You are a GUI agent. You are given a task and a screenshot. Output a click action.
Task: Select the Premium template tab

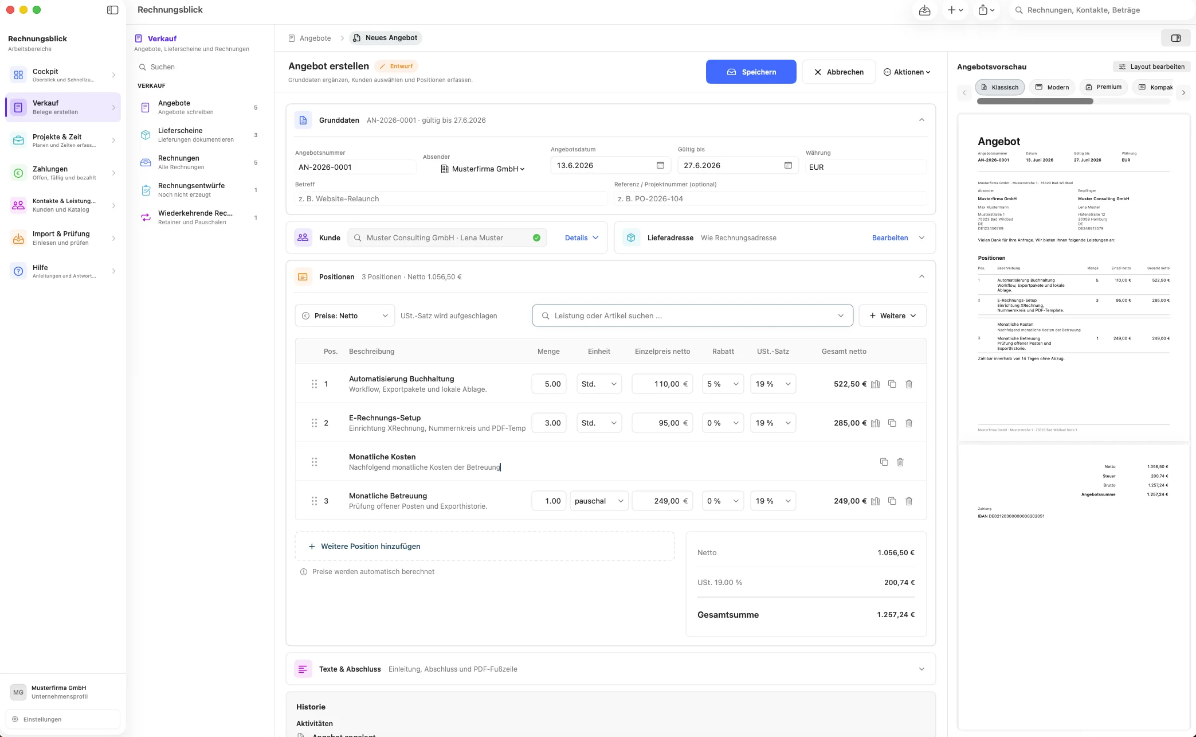tap(1104, 87)
